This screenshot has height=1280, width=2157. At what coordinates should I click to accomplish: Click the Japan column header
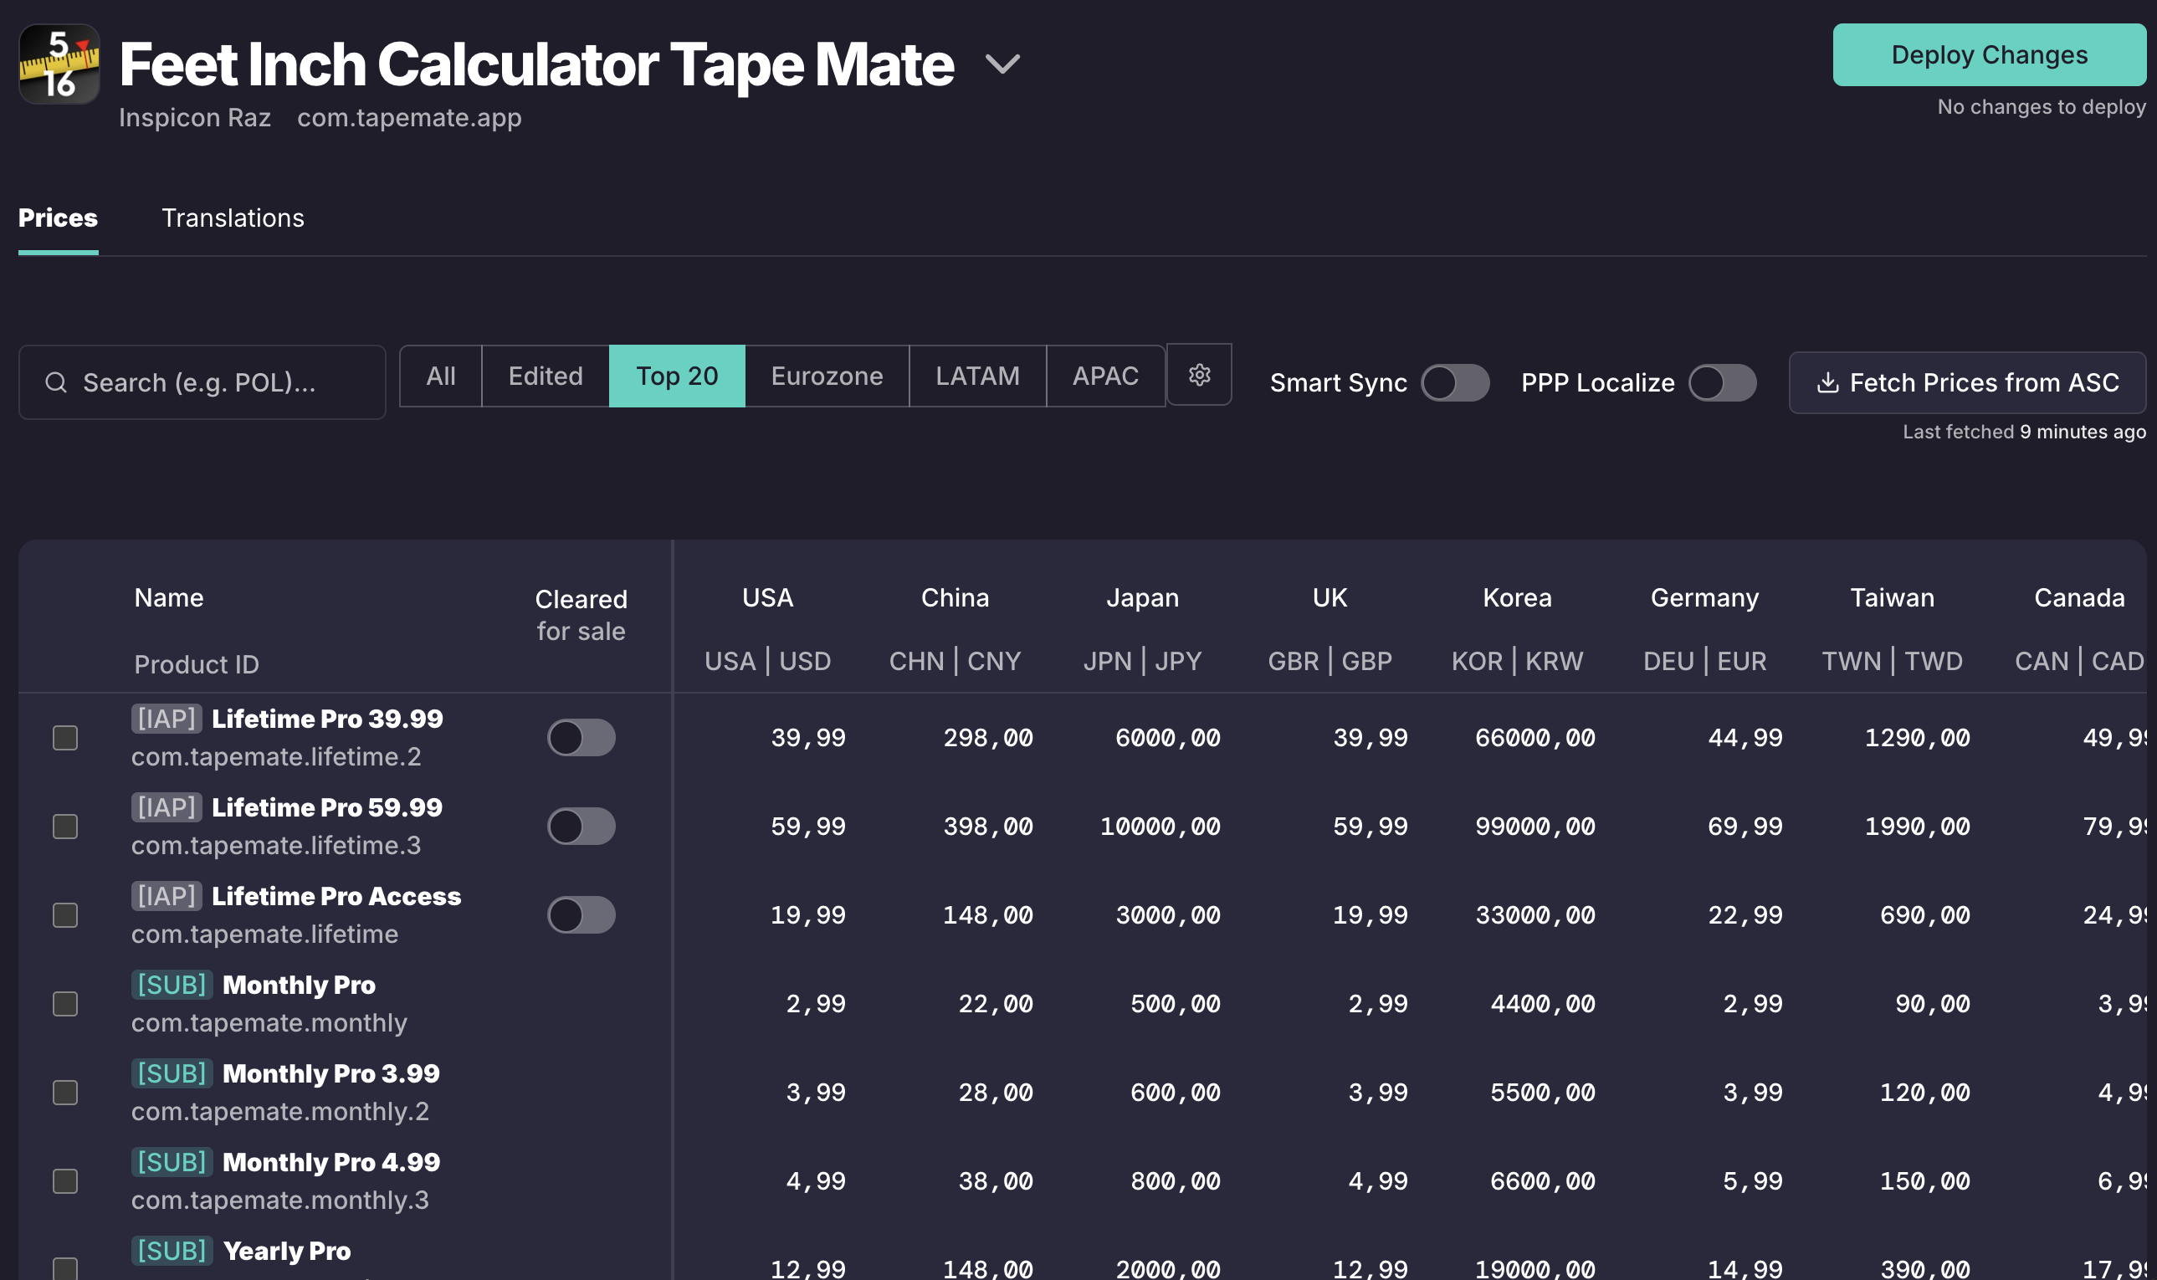pyautogui.click(x=1142, y=597)
